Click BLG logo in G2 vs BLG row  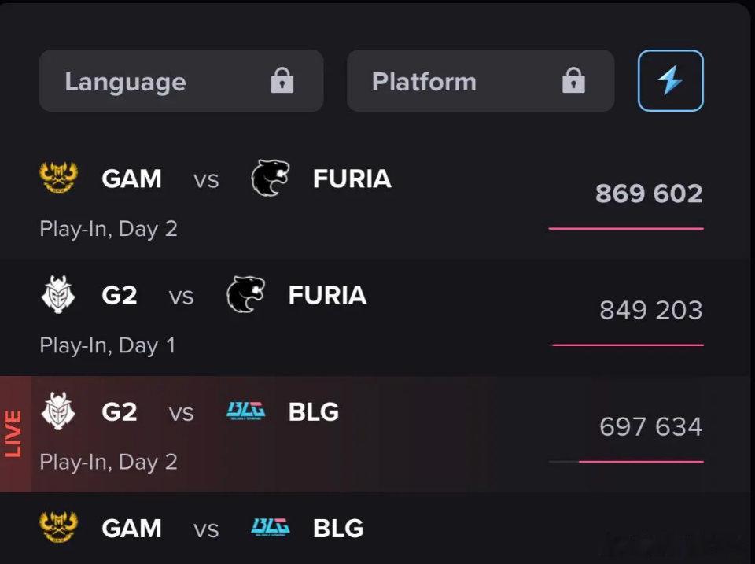point(245,411)
